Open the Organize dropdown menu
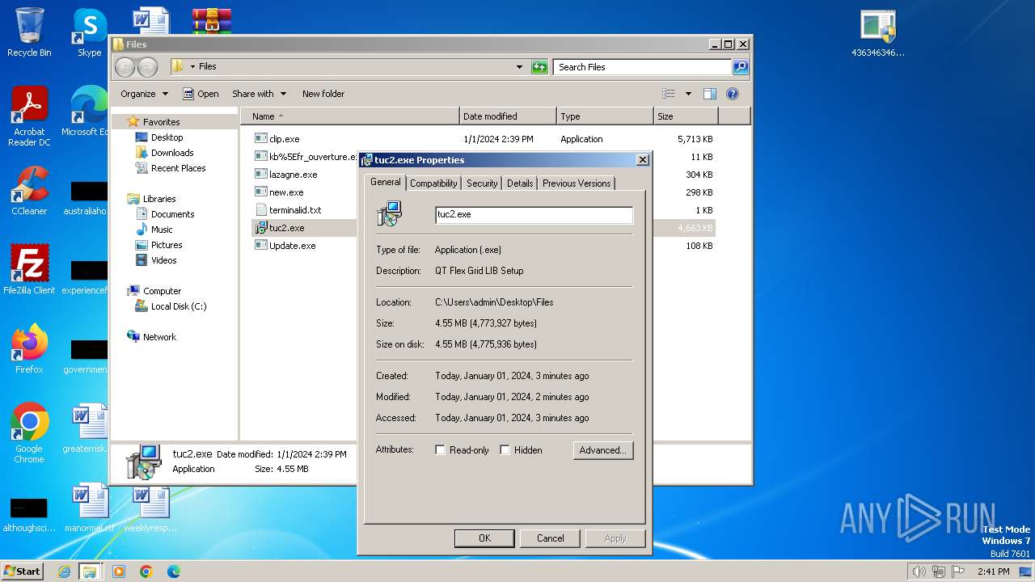 145,94
